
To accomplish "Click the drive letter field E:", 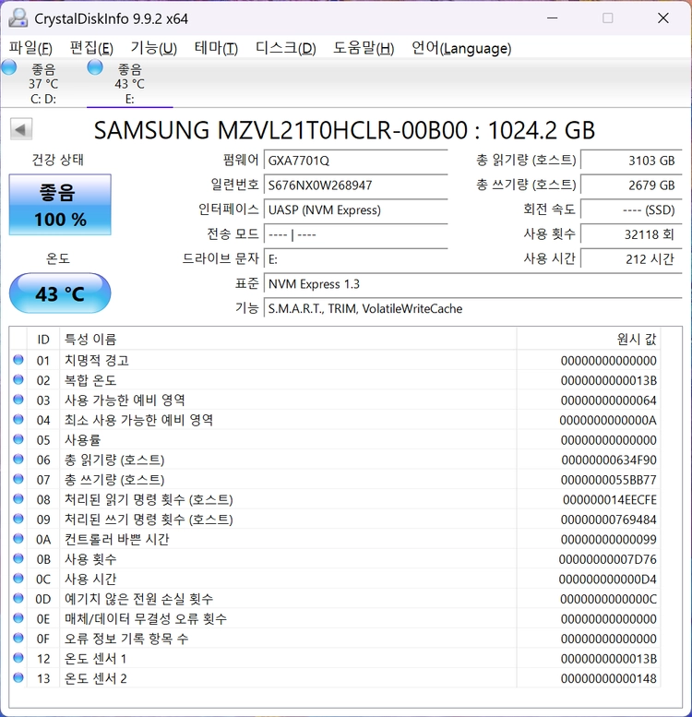I will pos(355,259).
